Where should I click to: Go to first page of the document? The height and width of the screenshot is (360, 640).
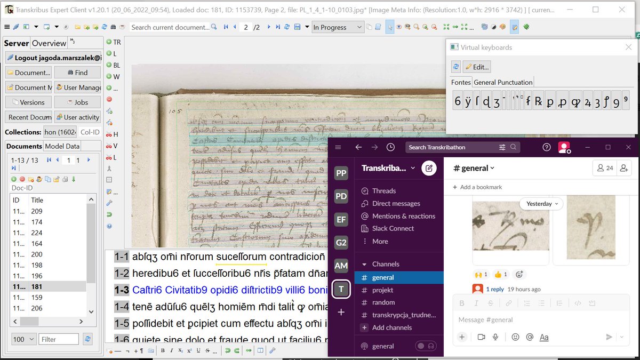(226, 27)
